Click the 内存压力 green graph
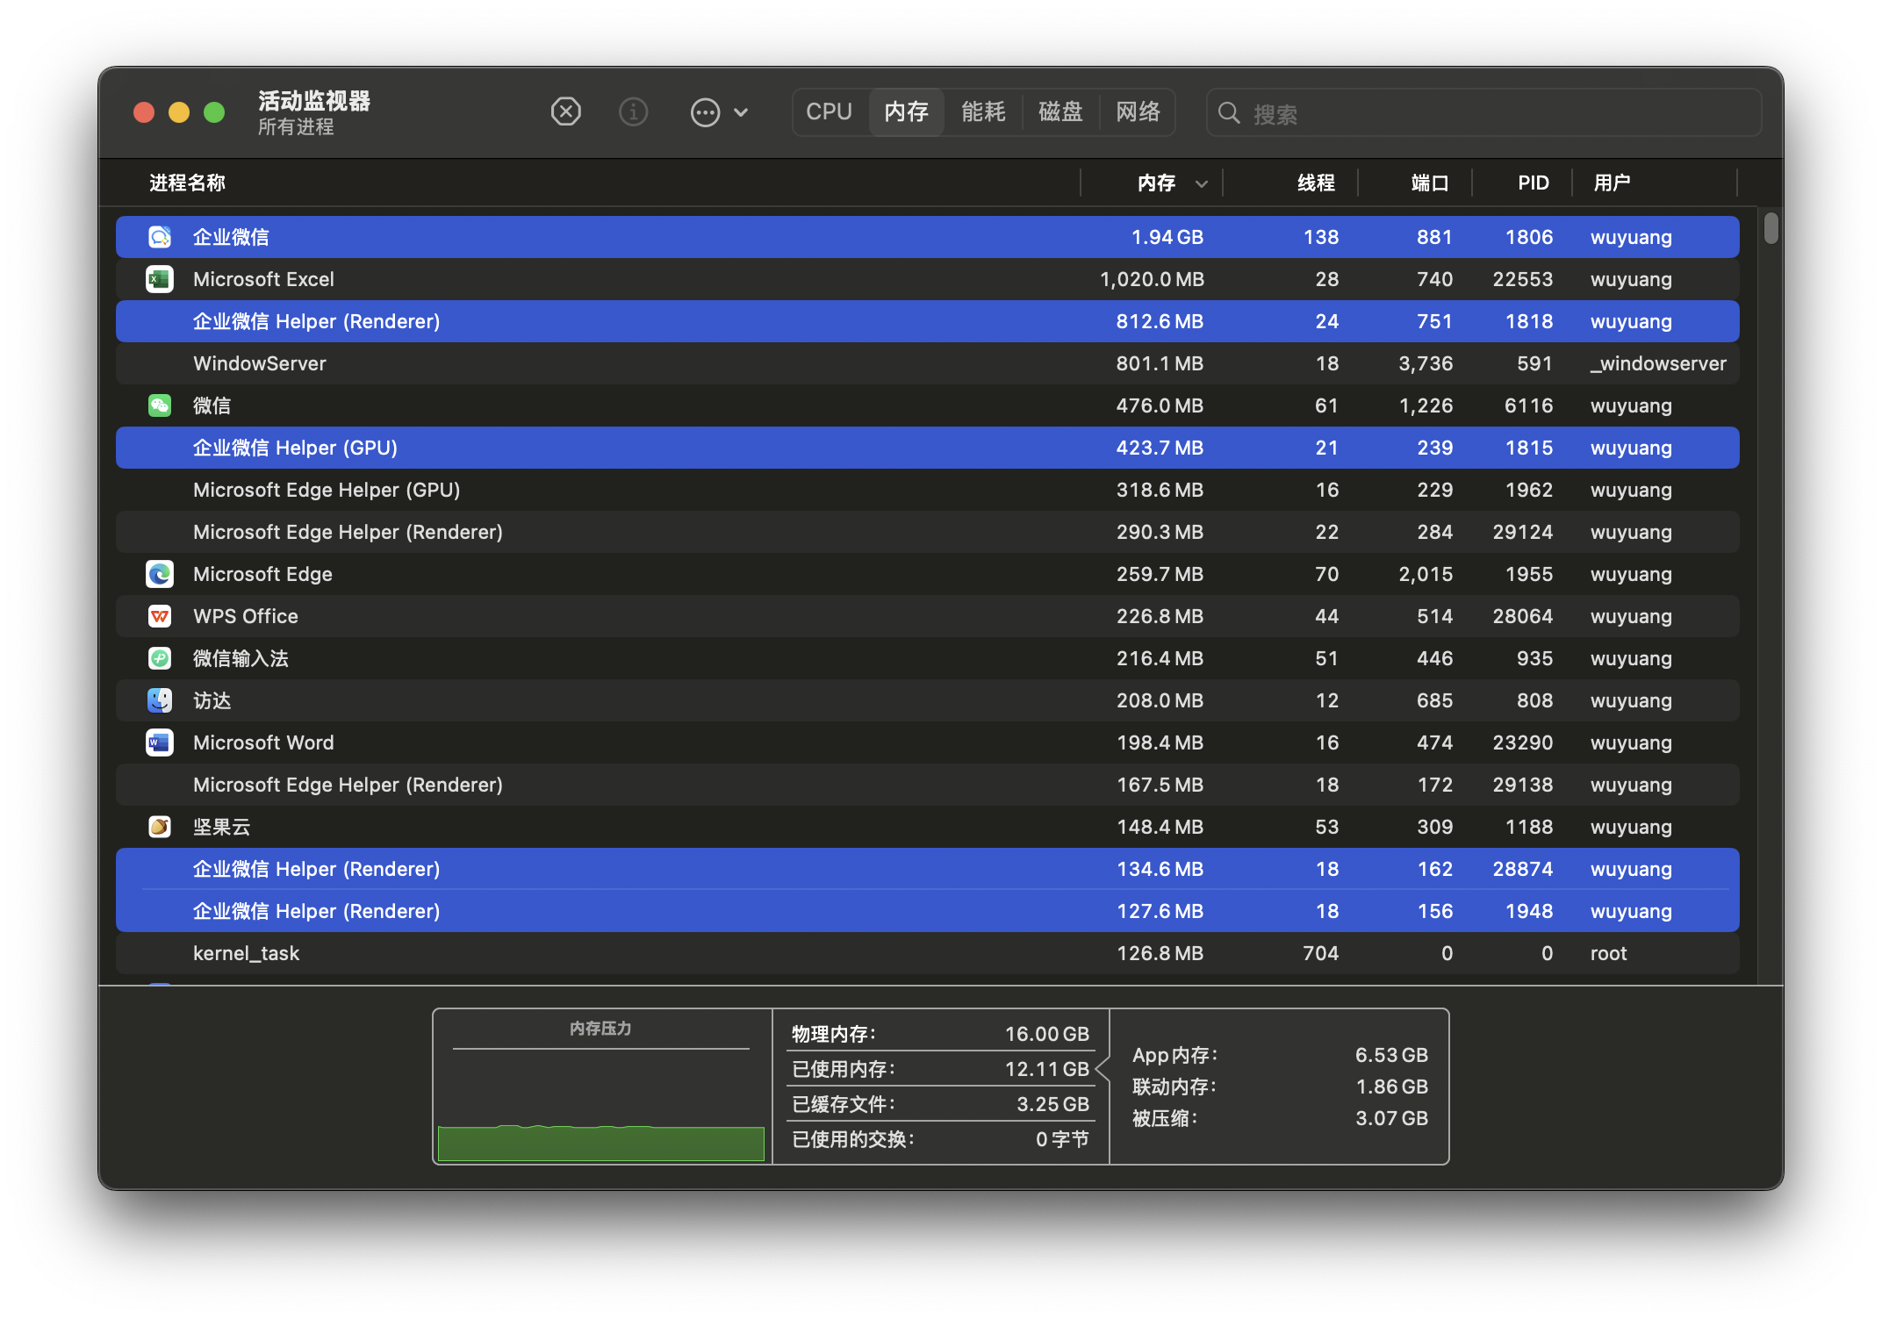1882x1320 pixels. click(600, 1143)
